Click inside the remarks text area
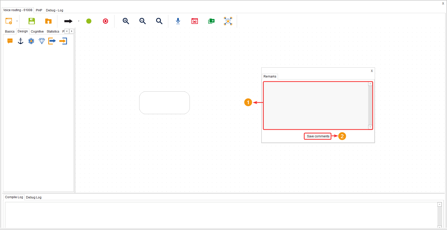 tap(316, 106)
